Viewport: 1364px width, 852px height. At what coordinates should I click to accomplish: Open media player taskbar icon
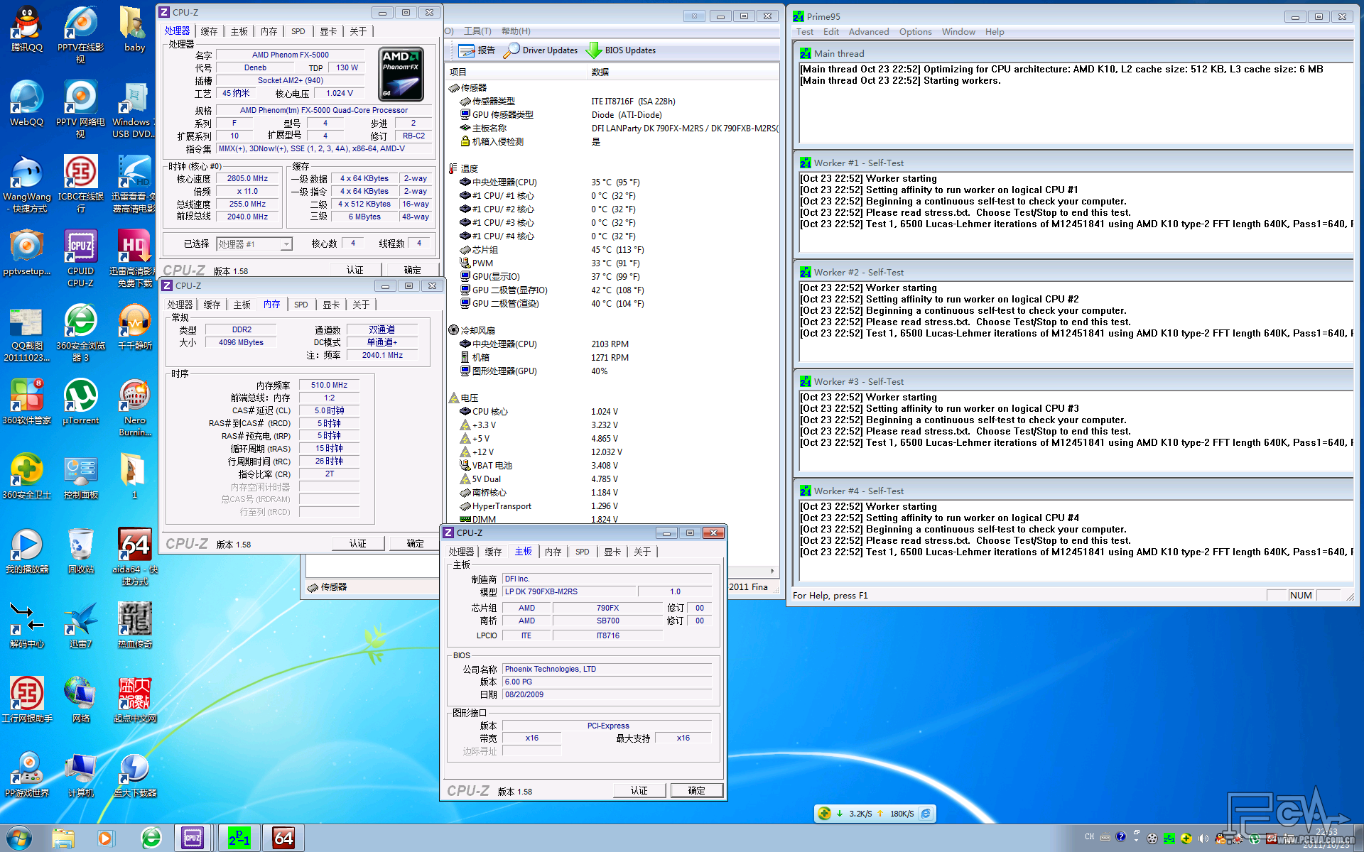[x=105, y=838]
